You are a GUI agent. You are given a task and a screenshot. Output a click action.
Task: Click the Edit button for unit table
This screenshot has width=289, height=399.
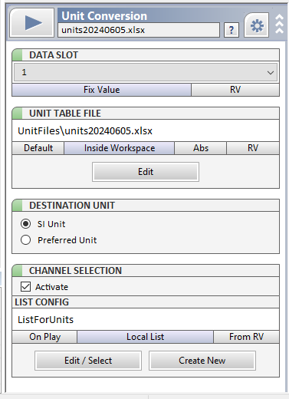pyautogui.click(x=146, y=172)
